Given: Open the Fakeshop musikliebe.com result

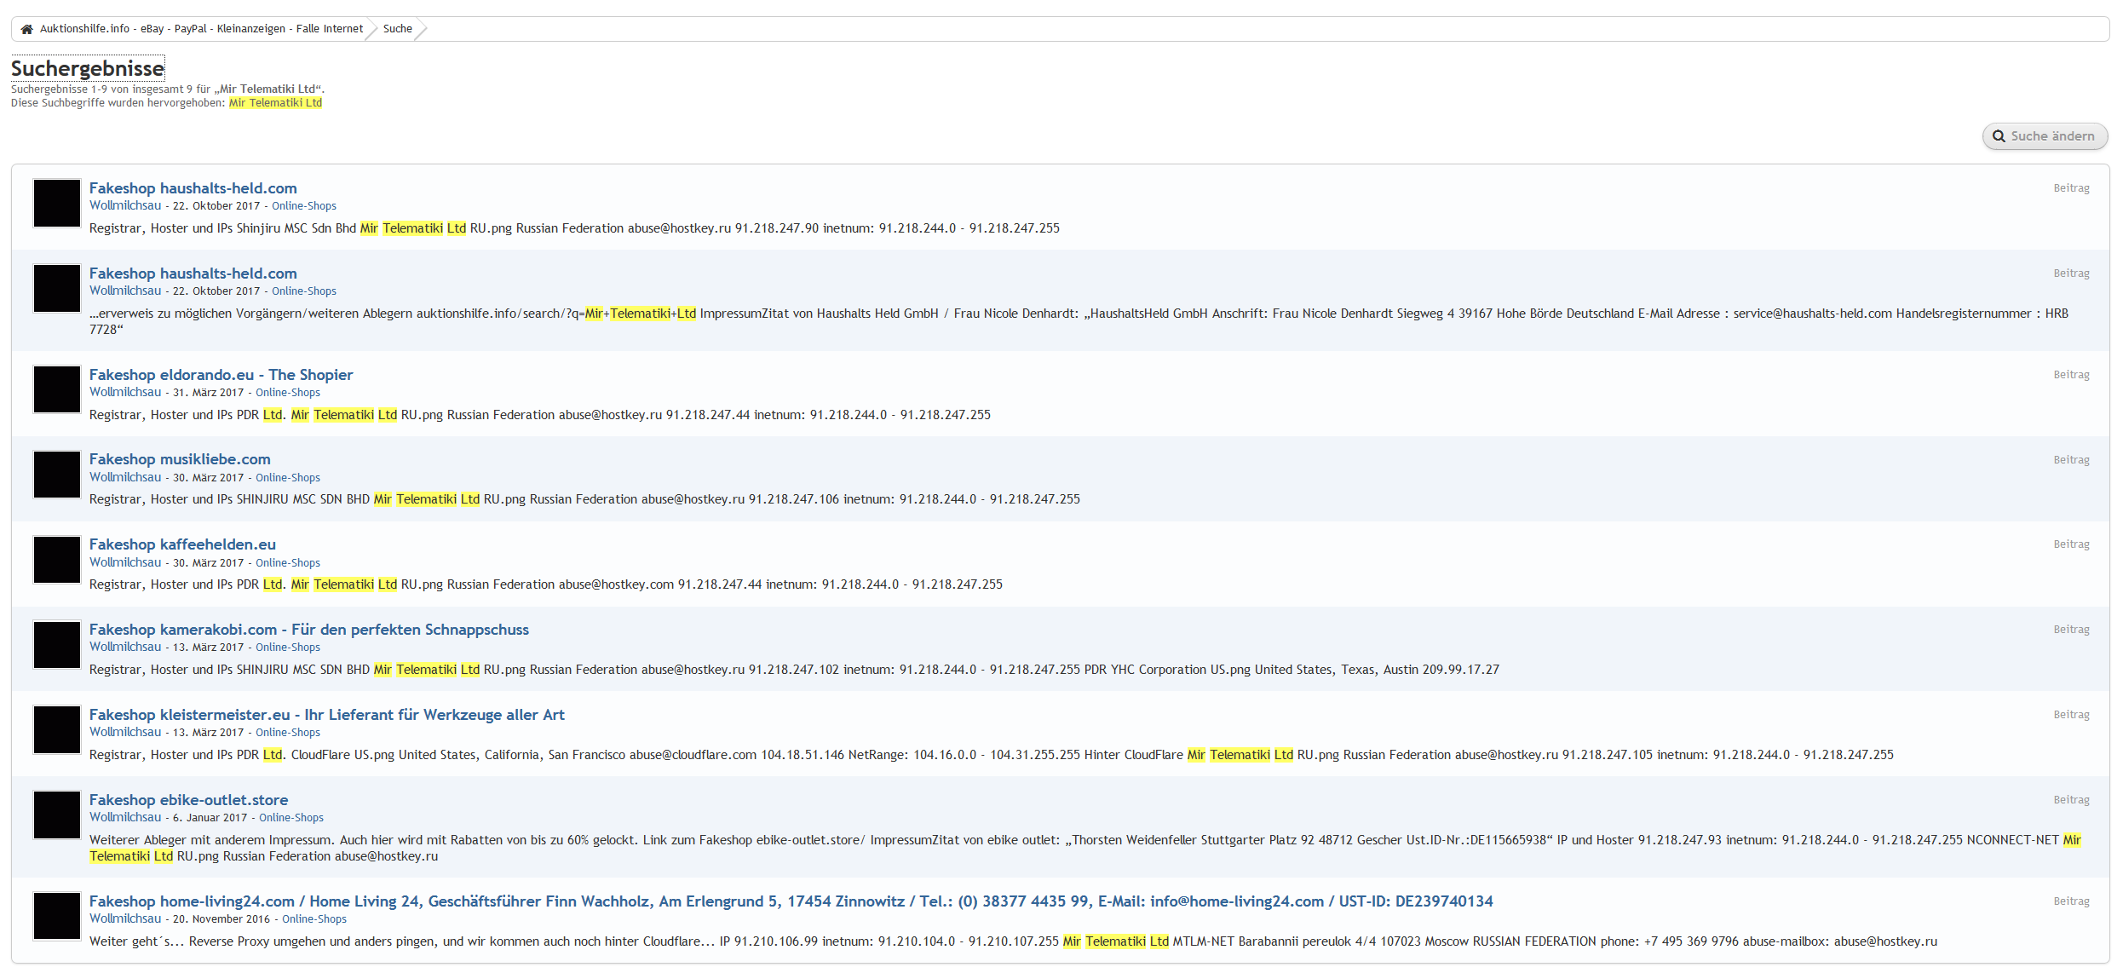Looking at the screenshot, I should (x=180, y=459).
